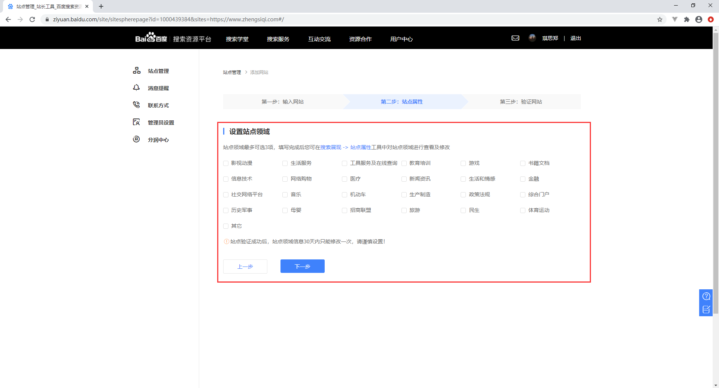Open the floating feedback edit icon
This screenshot has height=388, width=719.
point(706,310)
